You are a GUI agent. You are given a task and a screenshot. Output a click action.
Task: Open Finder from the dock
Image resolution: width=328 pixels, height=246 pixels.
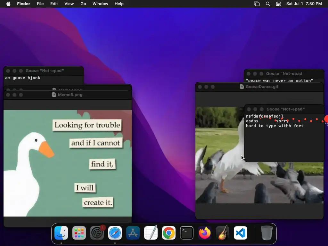(x=61, y=233)
